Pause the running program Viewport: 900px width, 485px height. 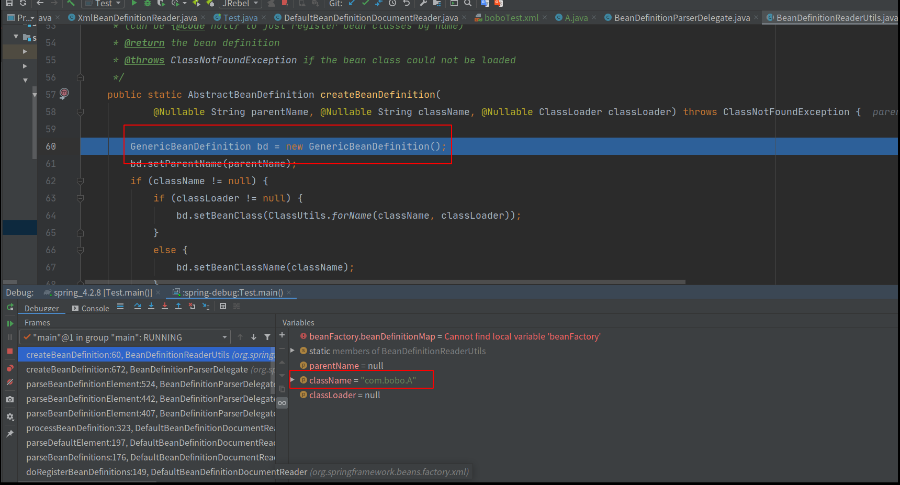coord(10,337)
